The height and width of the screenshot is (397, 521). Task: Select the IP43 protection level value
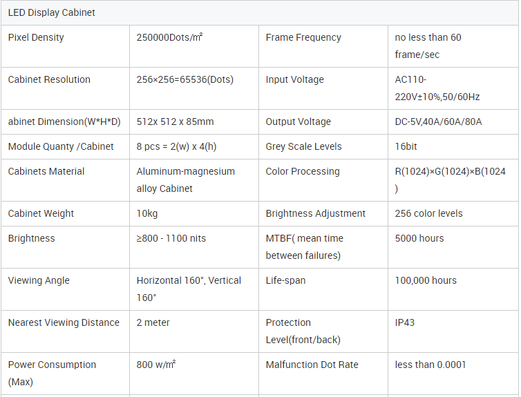[405, 322]
